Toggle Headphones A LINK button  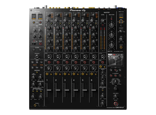[x=33, y=91]
